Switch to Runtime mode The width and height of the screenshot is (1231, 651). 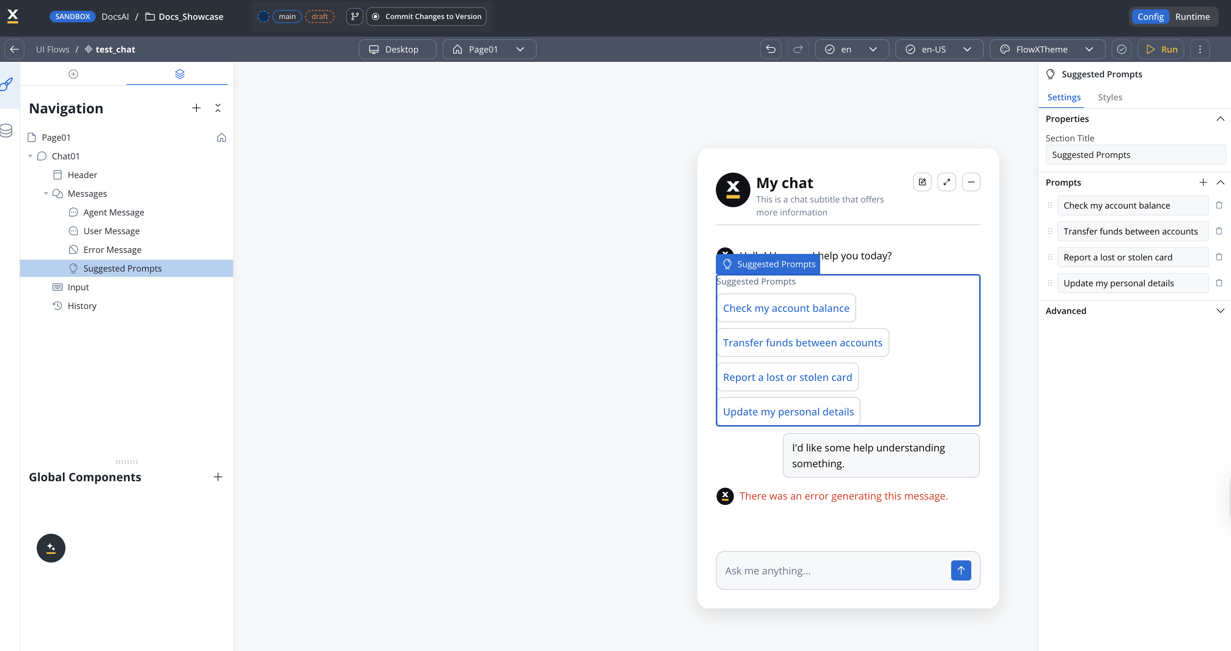coord(1192,16)
